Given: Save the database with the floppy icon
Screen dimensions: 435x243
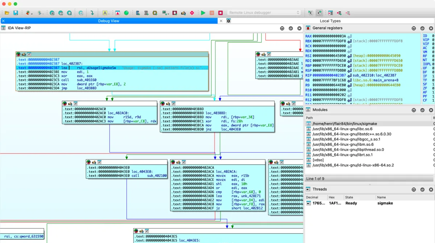Looking at the screenshot, I should coord(16,13).
